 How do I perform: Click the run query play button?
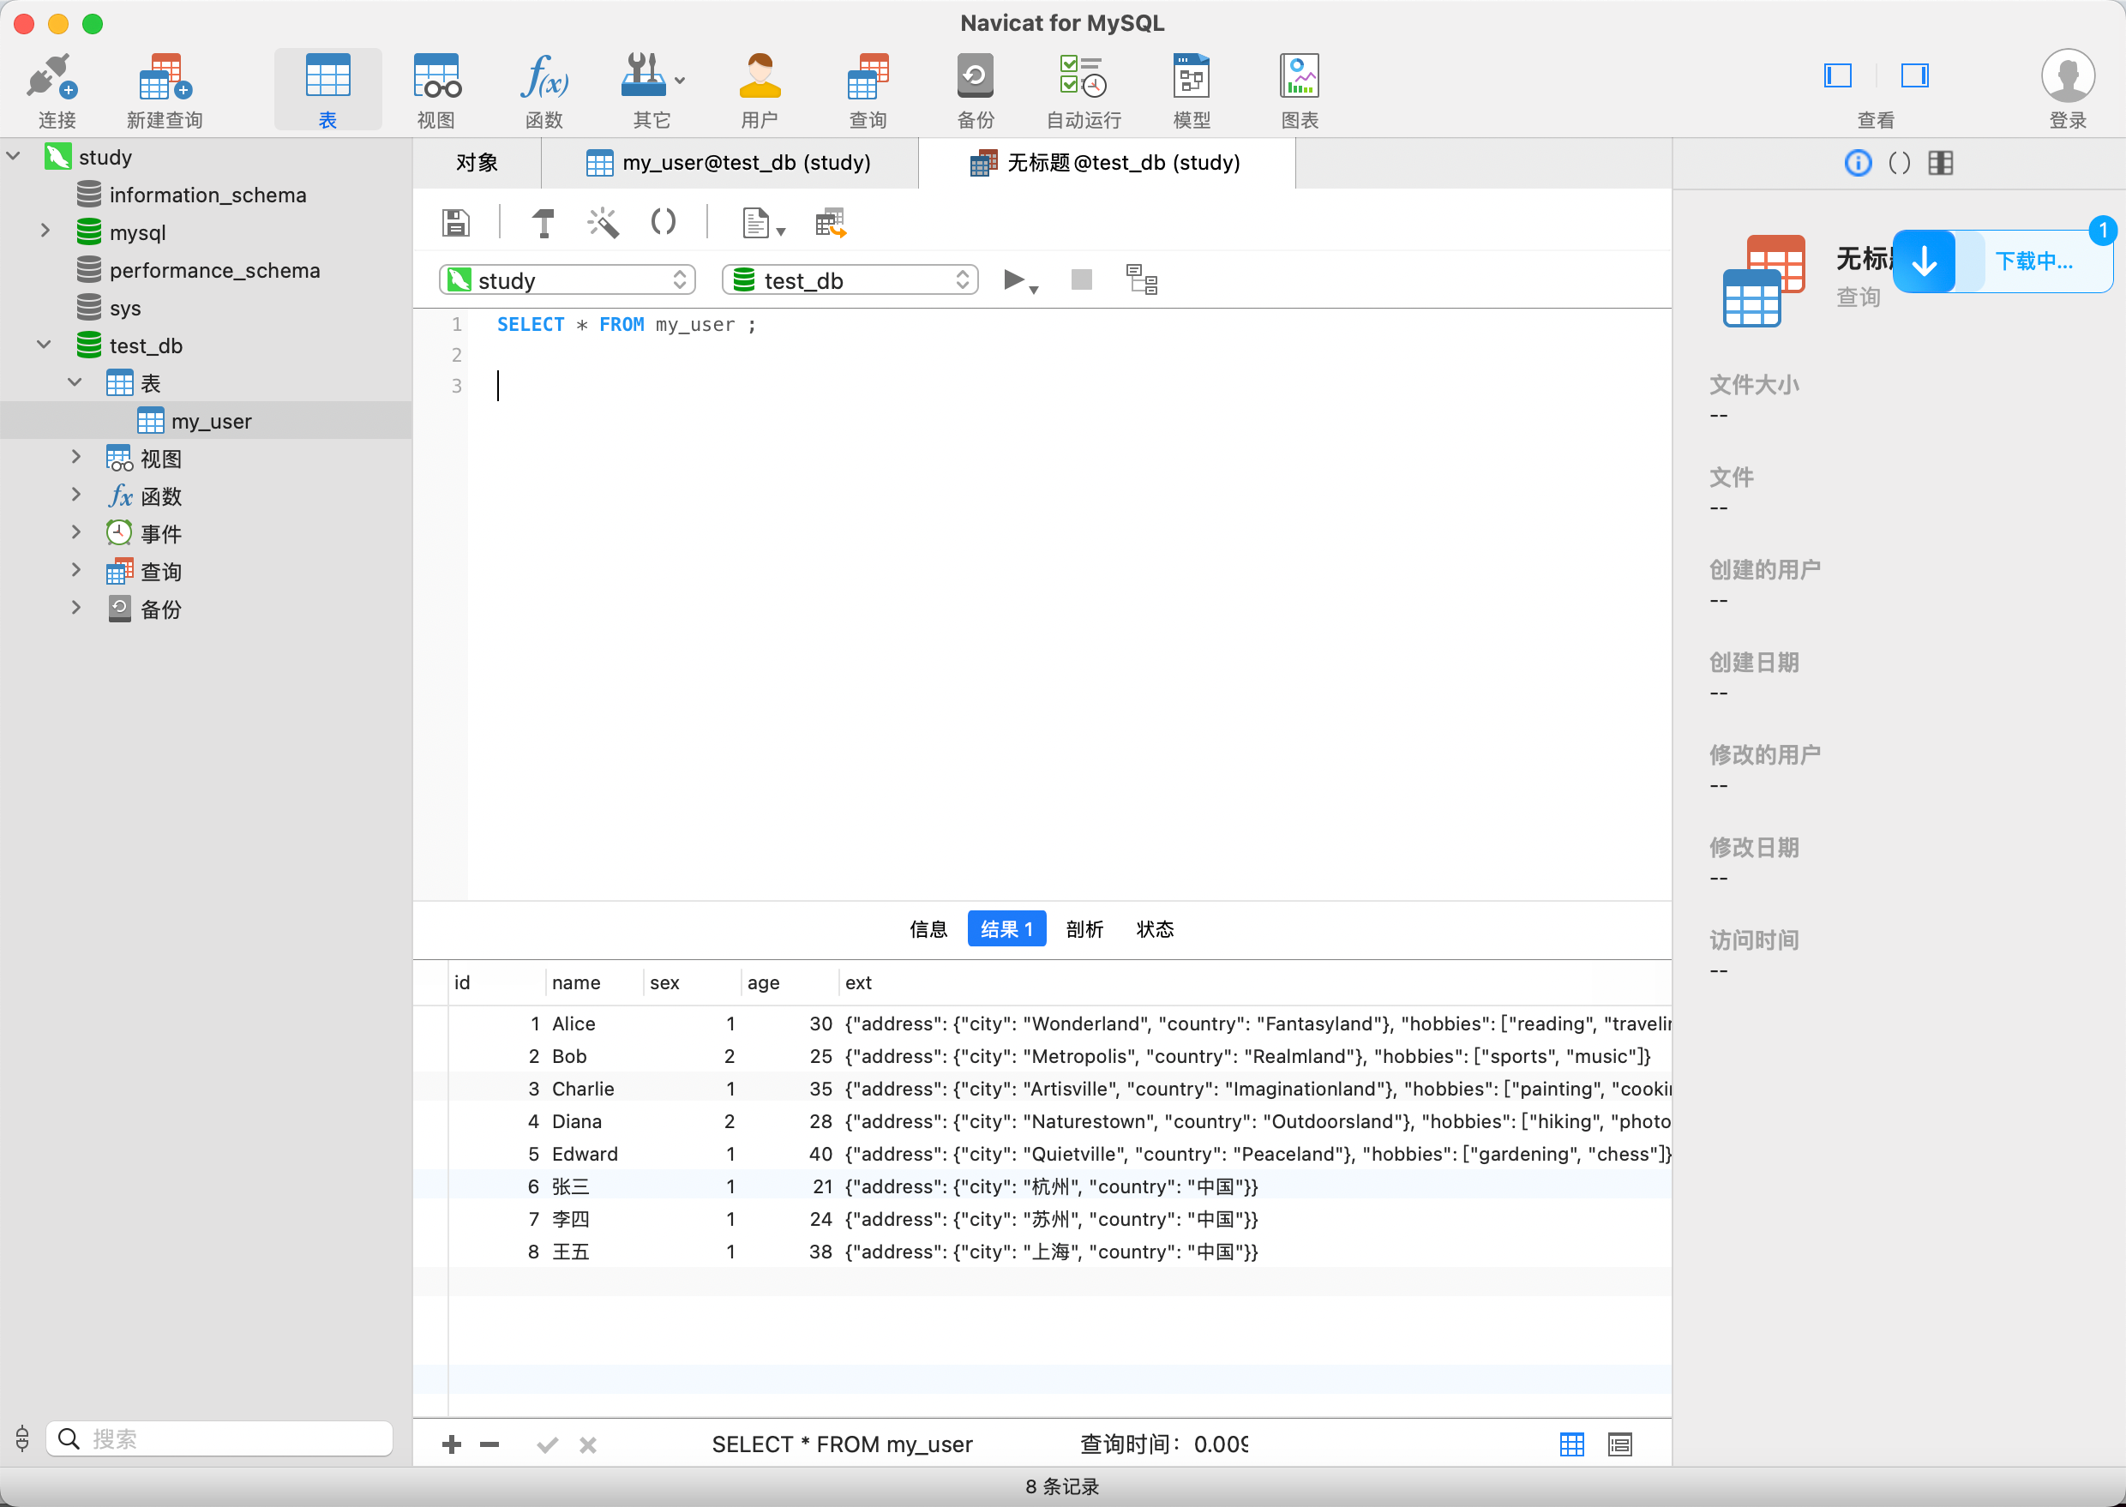pyautogui.click(x=1012, y=279)
